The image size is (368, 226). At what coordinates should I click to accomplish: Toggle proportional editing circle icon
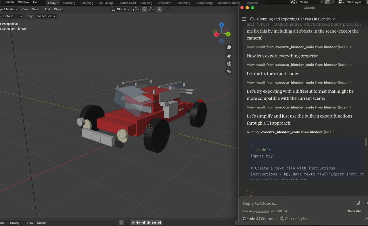point(160,9)
